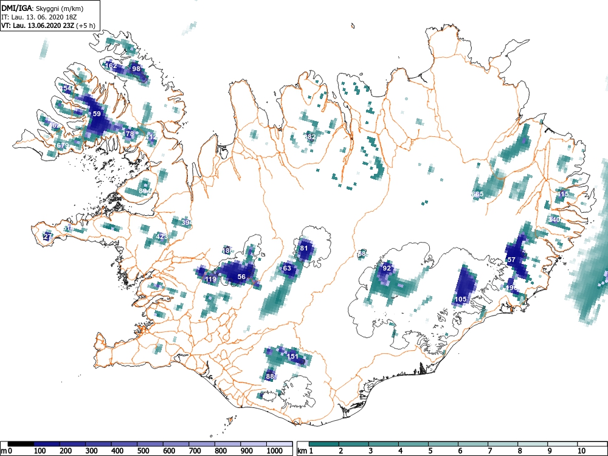This screenshot has width=608, height=456.
Task: Click the 'VT: Lau. 13.06.2020 23Z (+5 h)' line
Action: pos(47,26)
